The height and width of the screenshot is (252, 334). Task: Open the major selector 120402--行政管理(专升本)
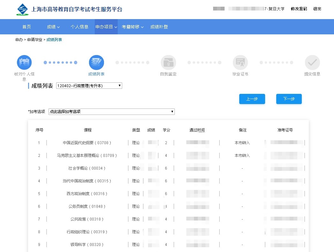(89, 86)
